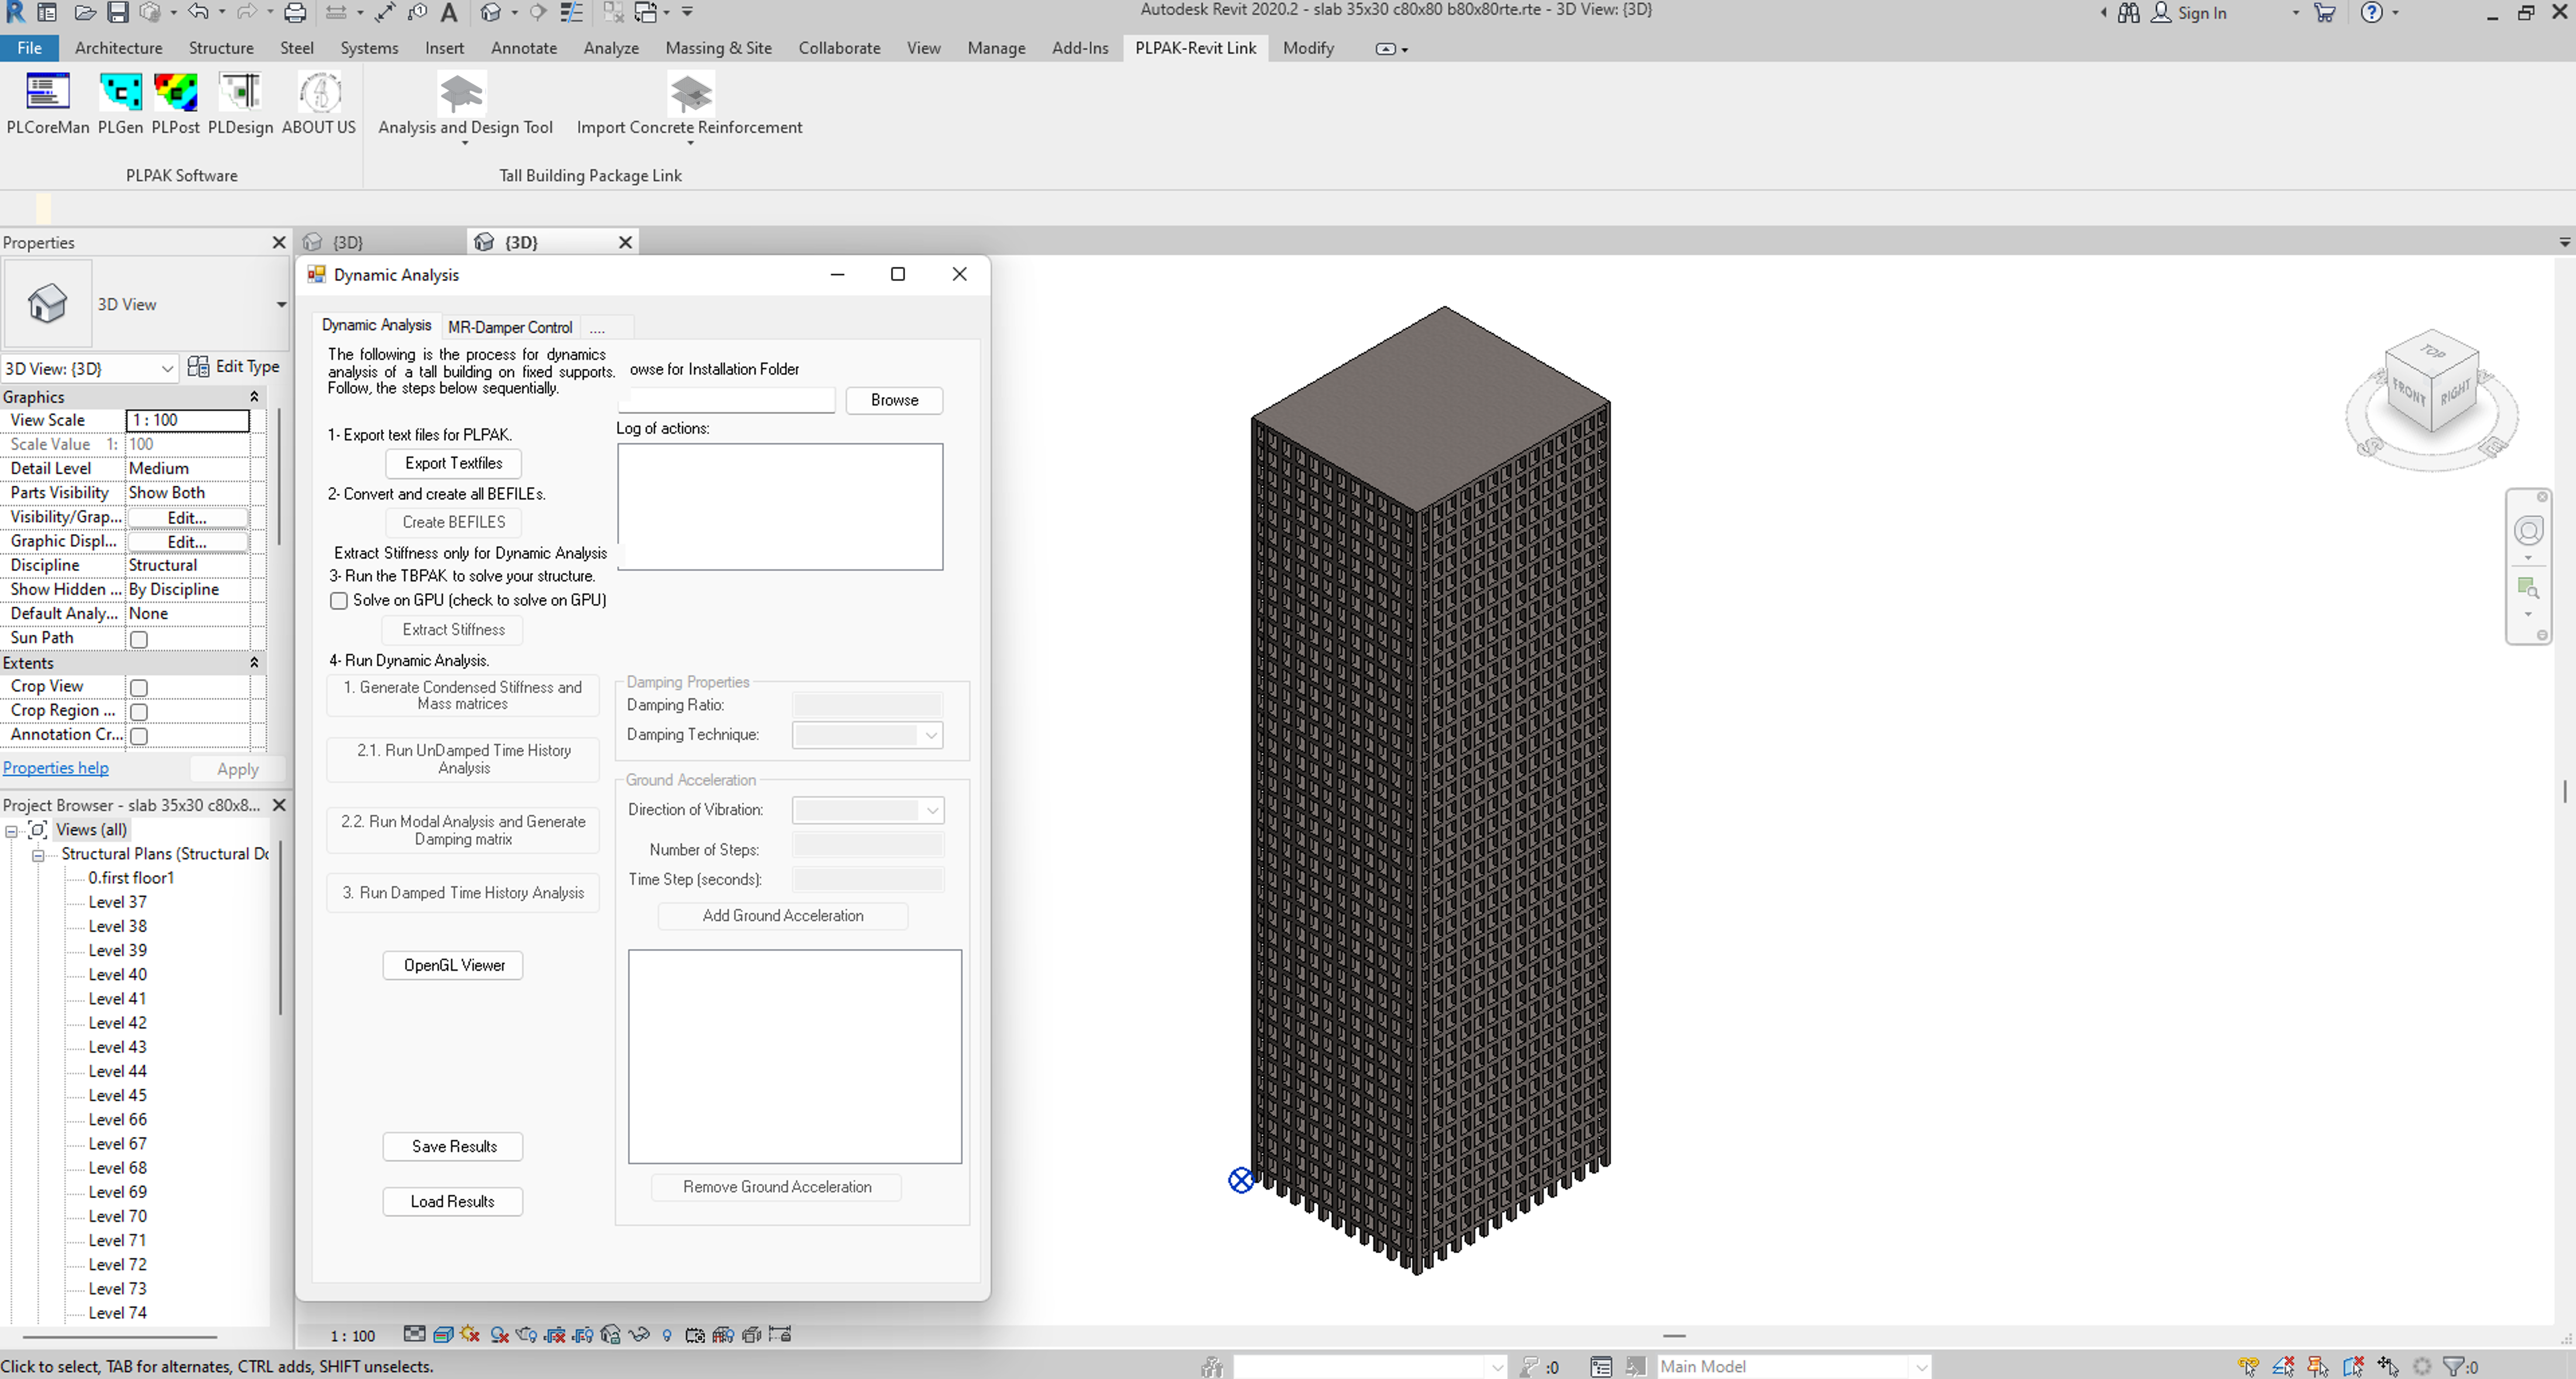Click the 1 : 100 scale in view bar
The width and height of the screenshot is (2576, 1379).
(353, 1336)
